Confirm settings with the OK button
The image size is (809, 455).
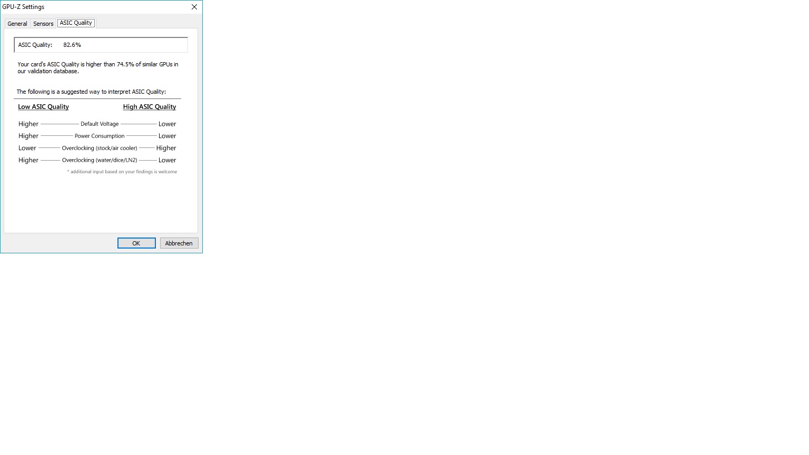136,243
